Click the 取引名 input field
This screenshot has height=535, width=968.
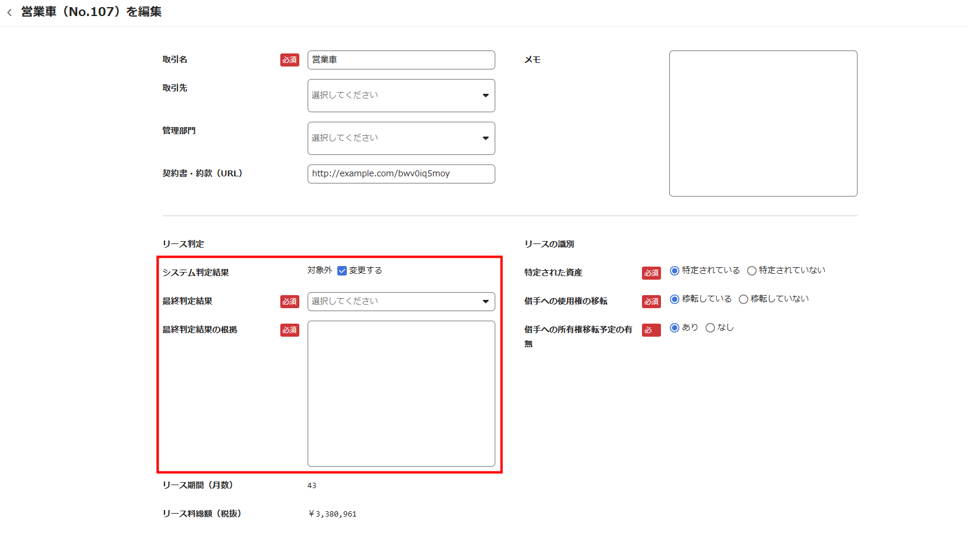[x=401, y=60]
